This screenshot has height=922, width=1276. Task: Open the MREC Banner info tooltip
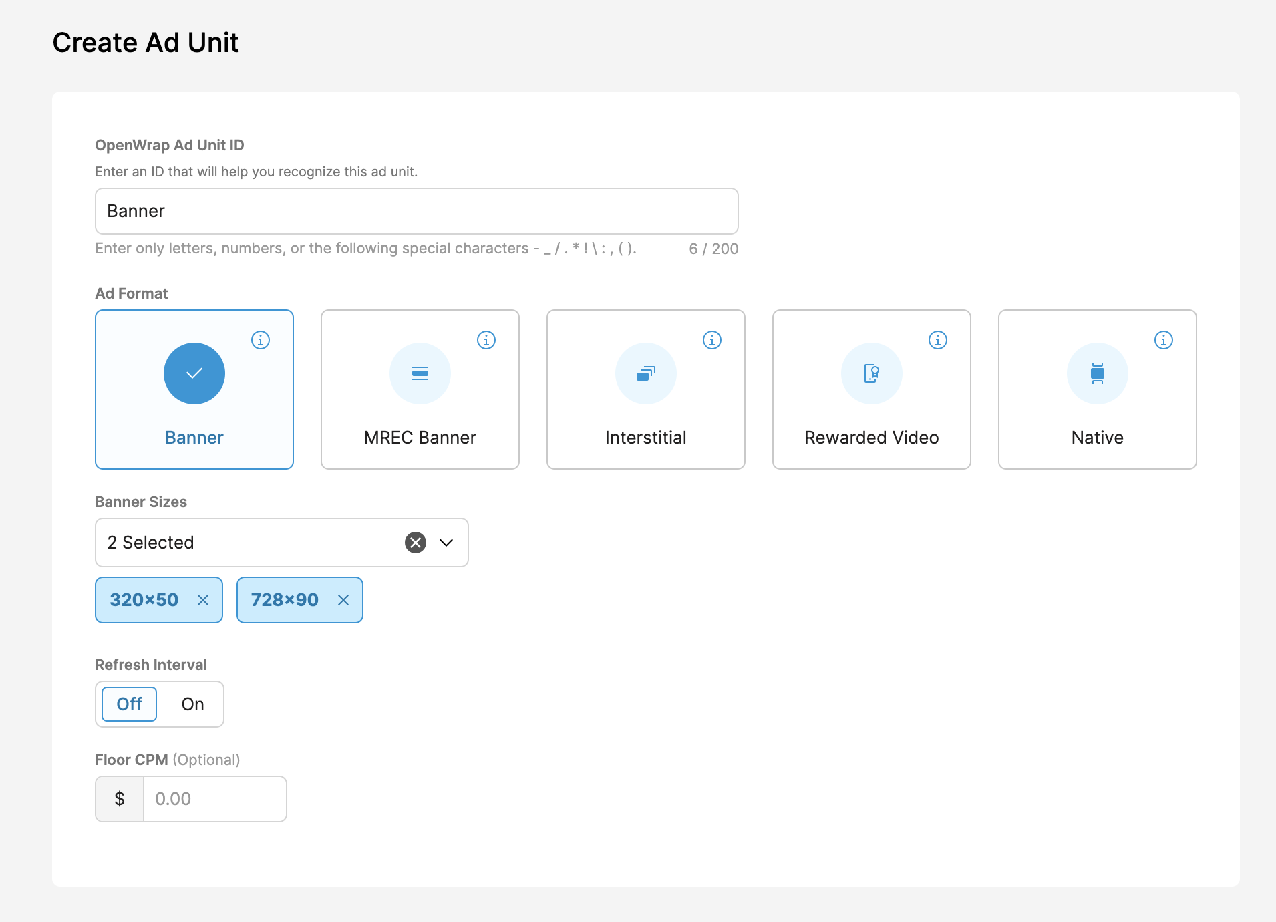(x=486, y=340)
